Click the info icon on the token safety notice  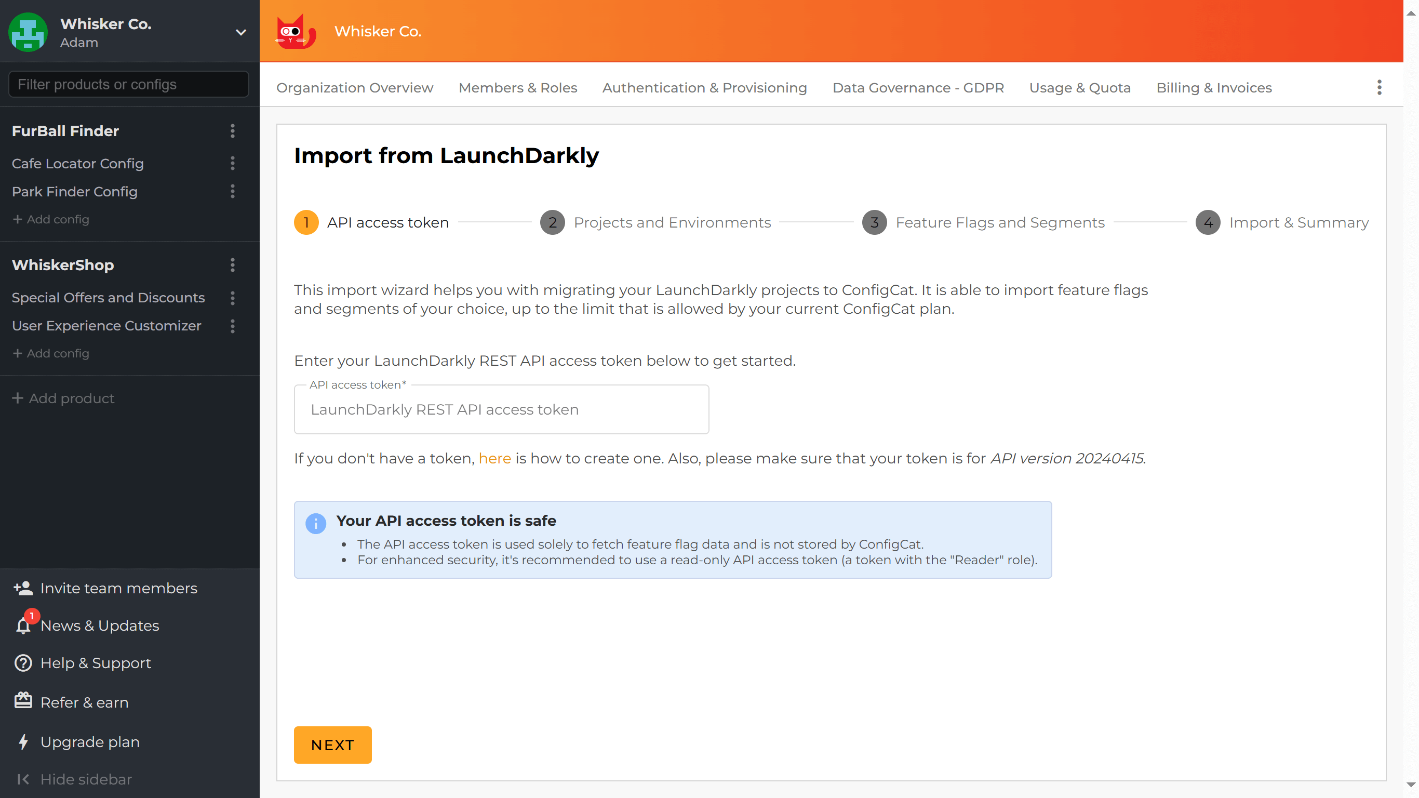(x=316, y=524)
